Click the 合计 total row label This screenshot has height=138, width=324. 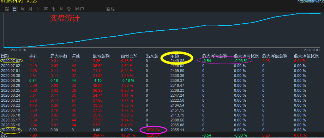(x=5, y=135)
